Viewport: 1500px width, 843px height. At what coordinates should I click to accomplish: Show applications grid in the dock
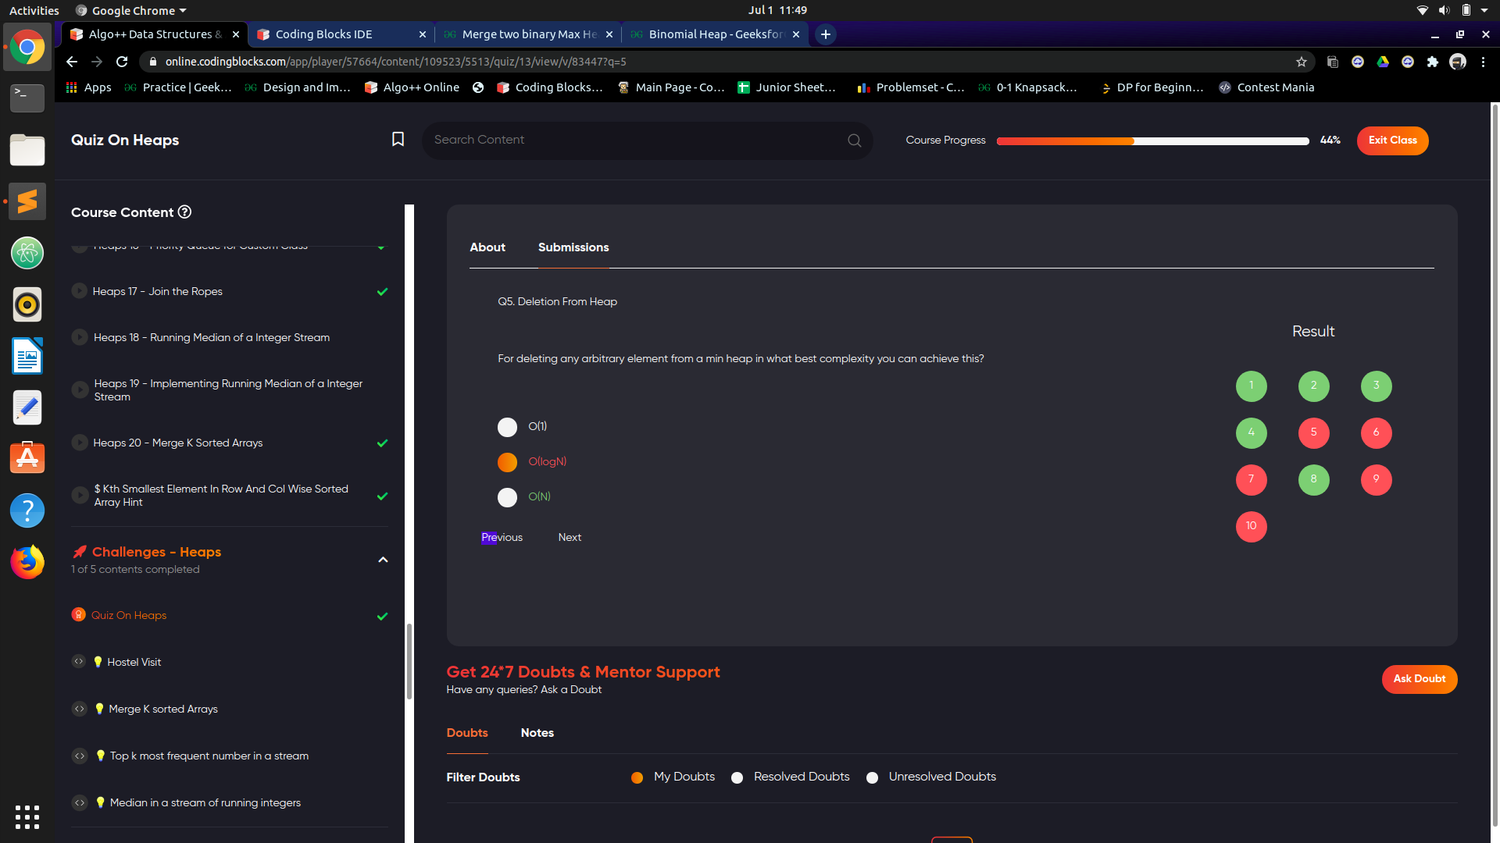coord(27,816)
